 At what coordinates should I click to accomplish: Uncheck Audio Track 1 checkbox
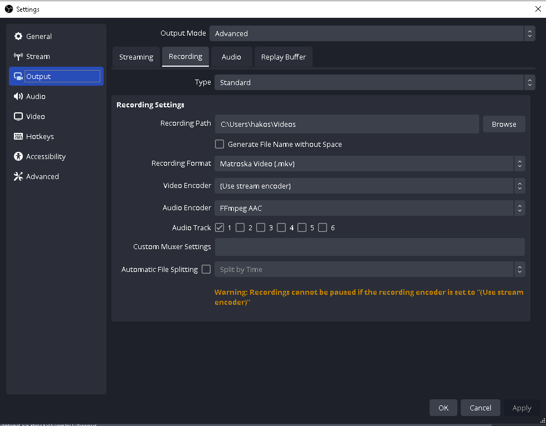coord(220,227)
